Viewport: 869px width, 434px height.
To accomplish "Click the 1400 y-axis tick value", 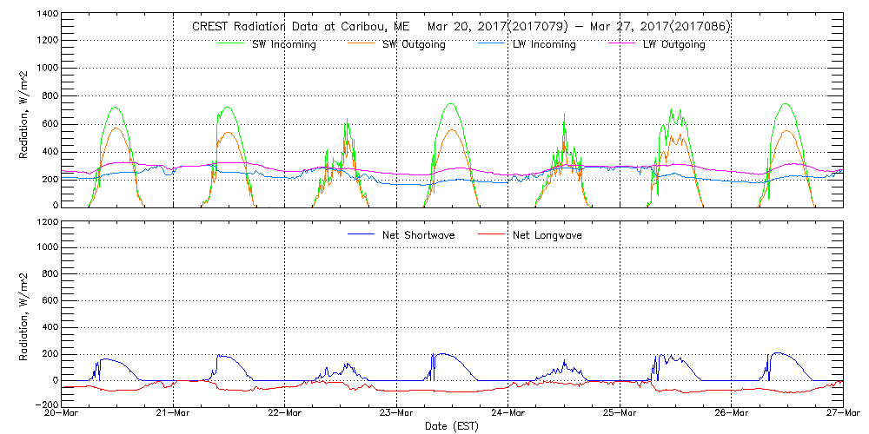I will (47, 16).
